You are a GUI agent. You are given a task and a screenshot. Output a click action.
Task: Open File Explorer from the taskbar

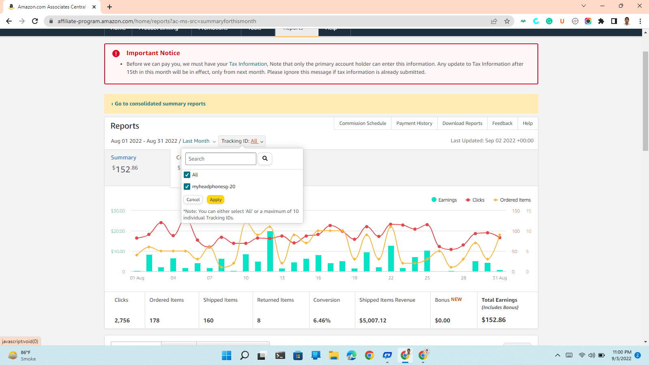pos(333,356)
